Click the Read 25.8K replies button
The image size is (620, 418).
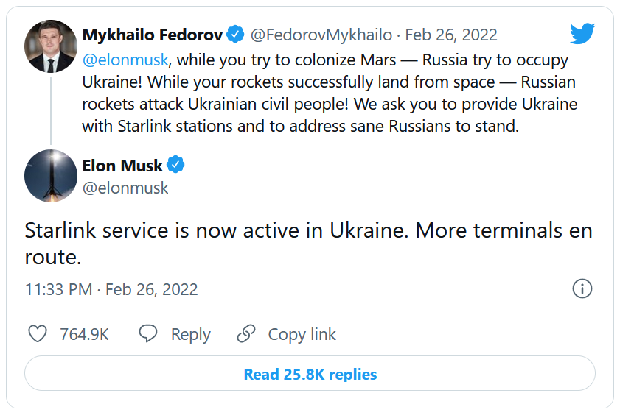coord(310,374)
